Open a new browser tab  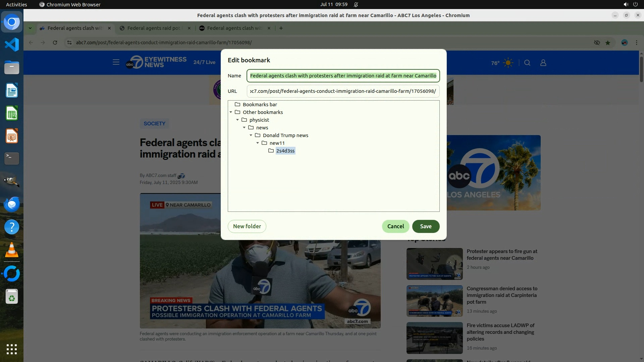tap(281, 28)
